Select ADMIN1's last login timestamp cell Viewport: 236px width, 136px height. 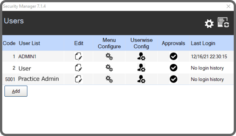coord(211,56)
